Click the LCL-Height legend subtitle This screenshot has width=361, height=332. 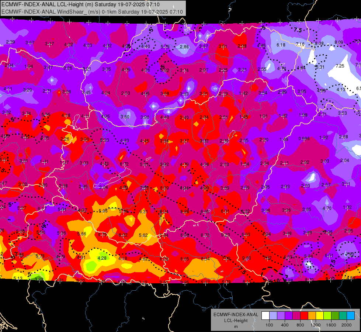[x=236, y=321]
